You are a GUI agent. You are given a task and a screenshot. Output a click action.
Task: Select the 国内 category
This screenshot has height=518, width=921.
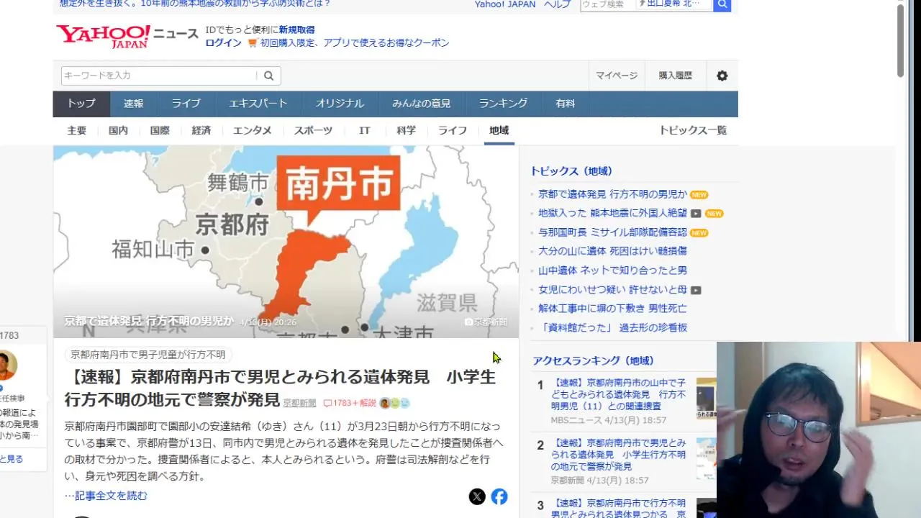point(119,131)
